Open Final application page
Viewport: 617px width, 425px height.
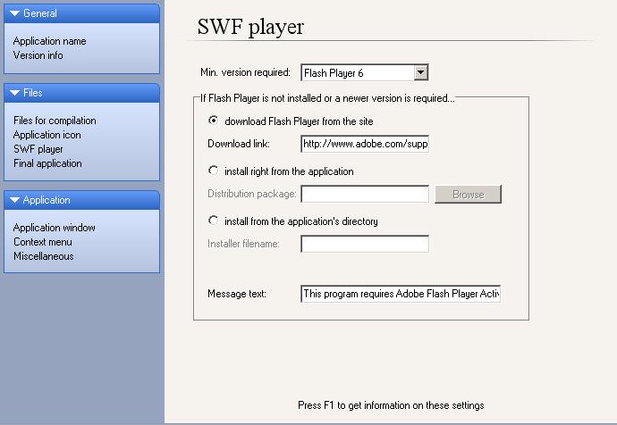pos(47,163)
